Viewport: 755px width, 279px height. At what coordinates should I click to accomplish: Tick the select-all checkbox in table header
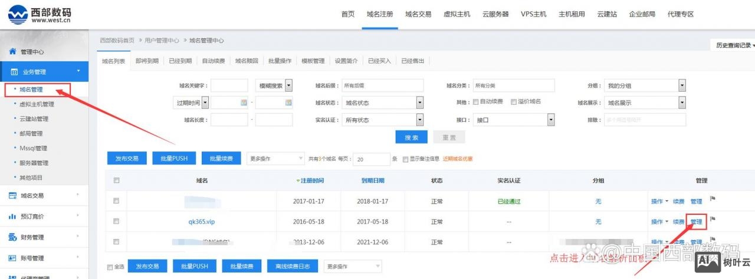(116, 181)
